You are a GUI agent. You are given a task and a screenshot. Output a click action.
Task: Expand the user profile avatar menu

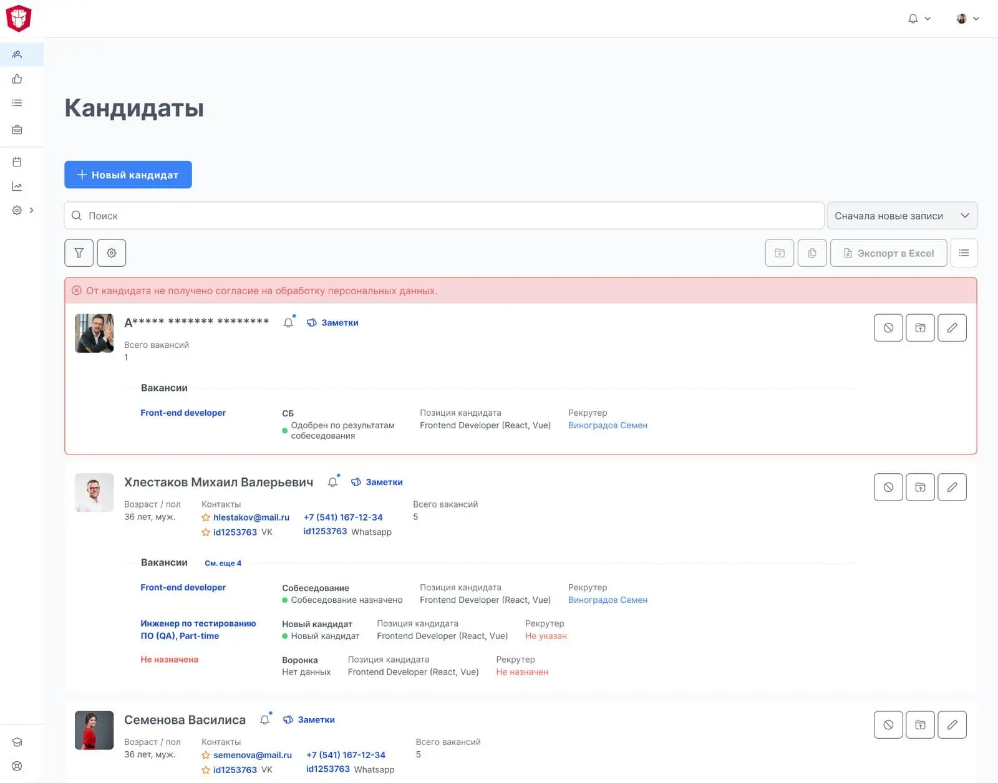tap(967, 19)
